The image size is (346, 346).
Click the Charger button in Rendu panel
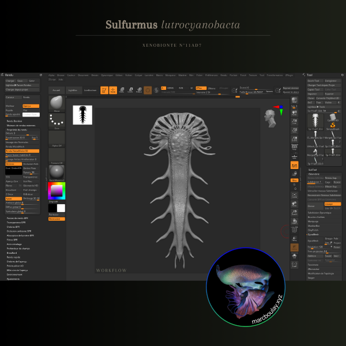coord(10,81)
